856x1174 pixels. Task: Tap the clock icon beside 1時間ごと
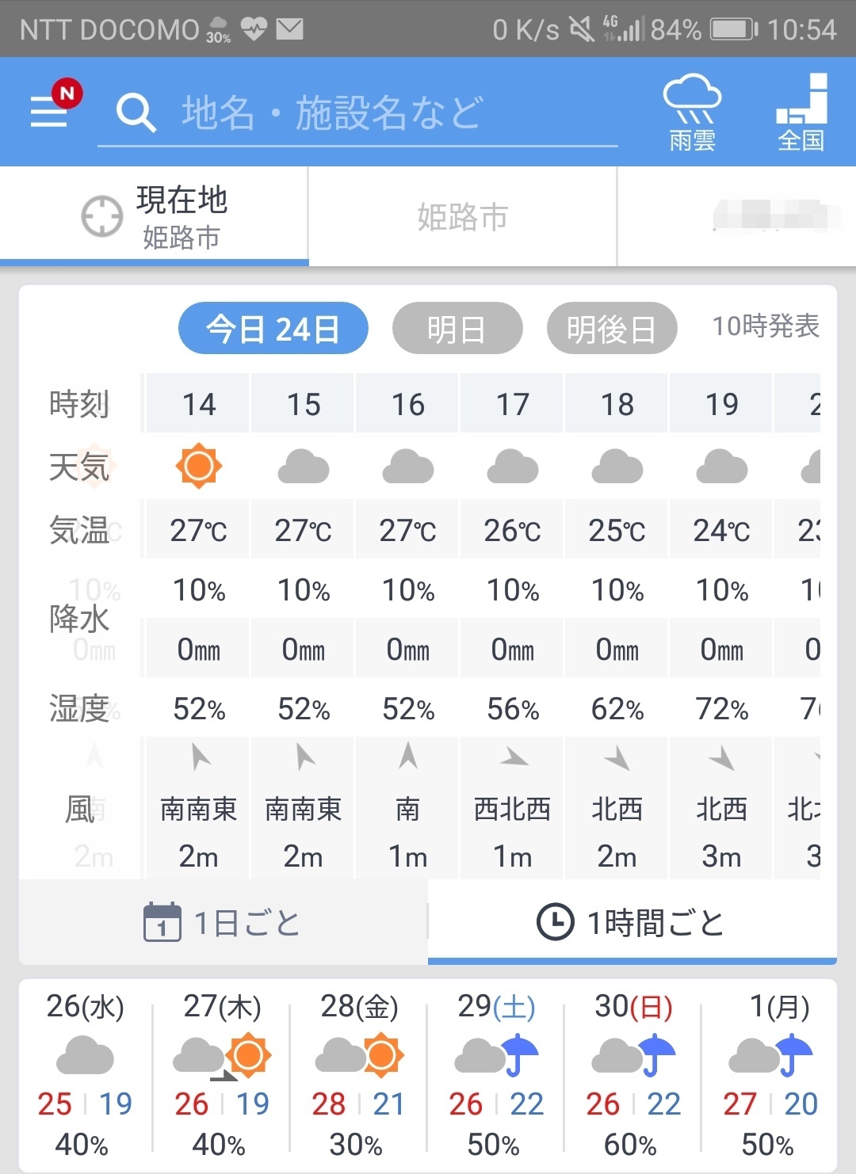click(555, 922)
